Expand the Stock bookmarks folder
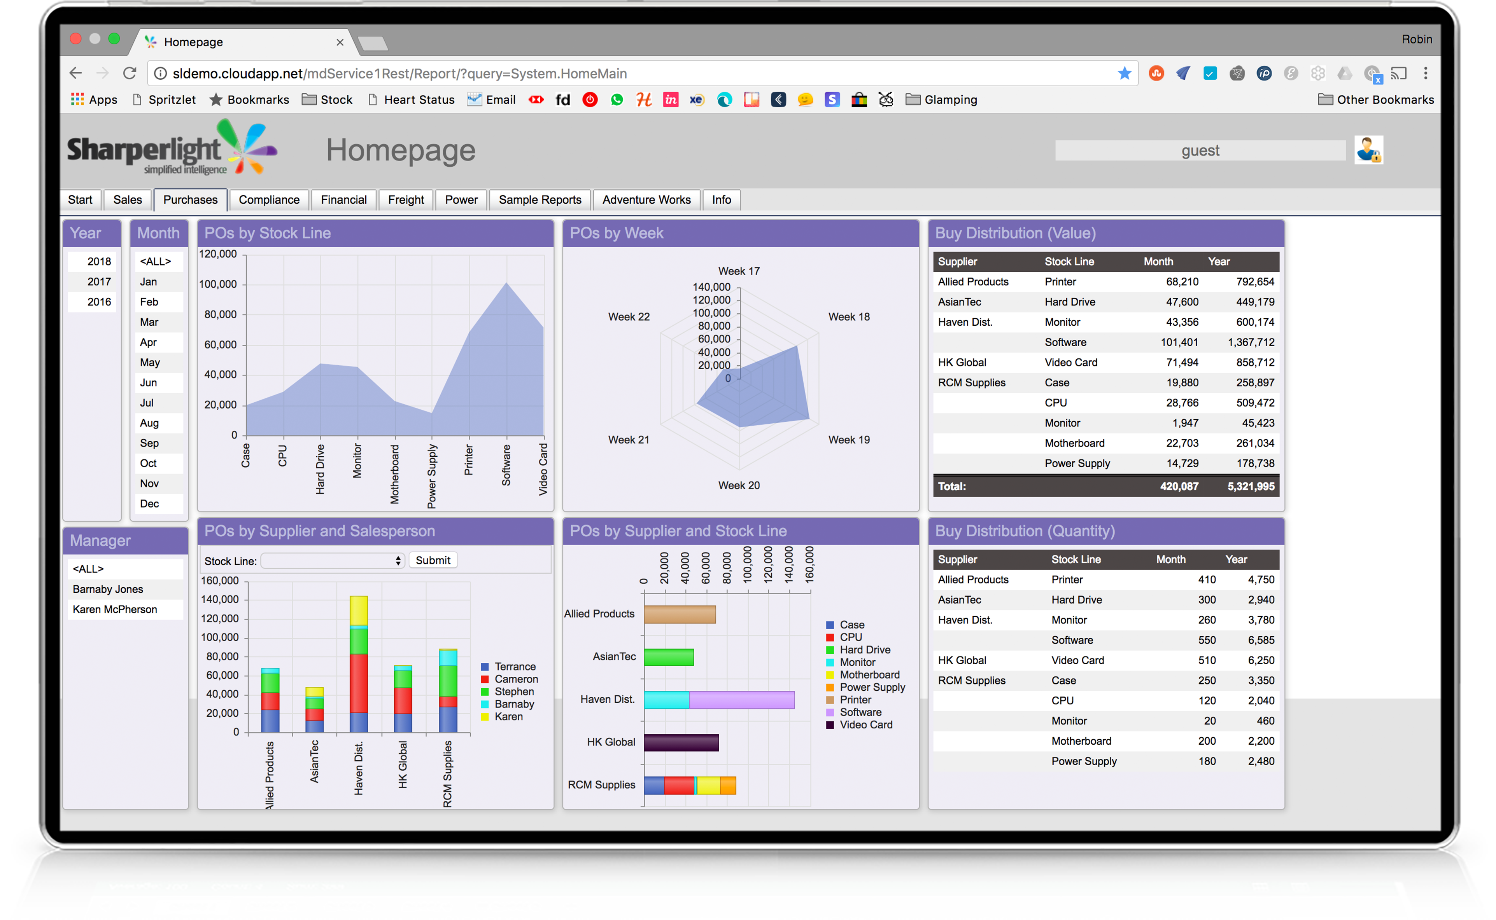Image resolution: width=1496 pixels, height=920 pixels. (327, 100)
